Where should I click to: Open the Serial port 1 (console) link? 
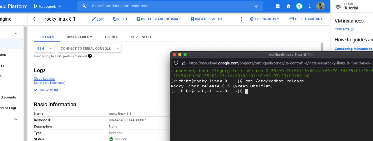(x=50, y=83)
